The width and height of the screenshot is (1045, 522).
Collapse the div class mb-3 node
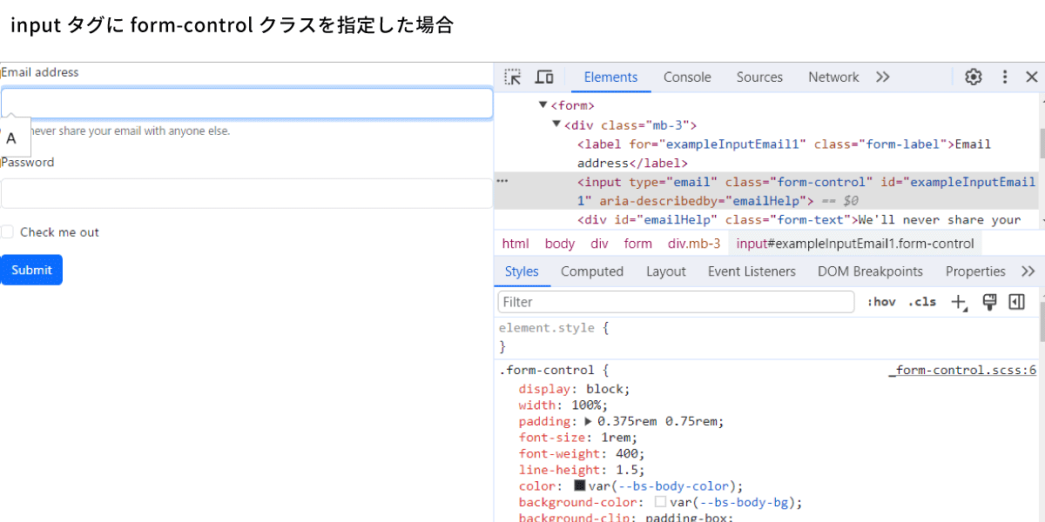(557, 124)
